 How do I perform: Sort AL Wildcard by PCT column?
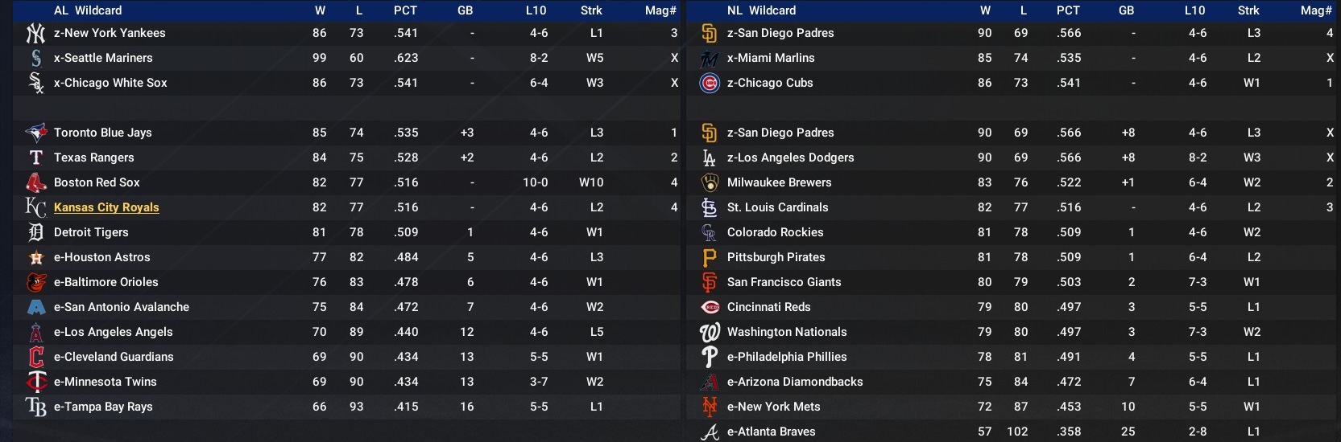tap(405, 10)
